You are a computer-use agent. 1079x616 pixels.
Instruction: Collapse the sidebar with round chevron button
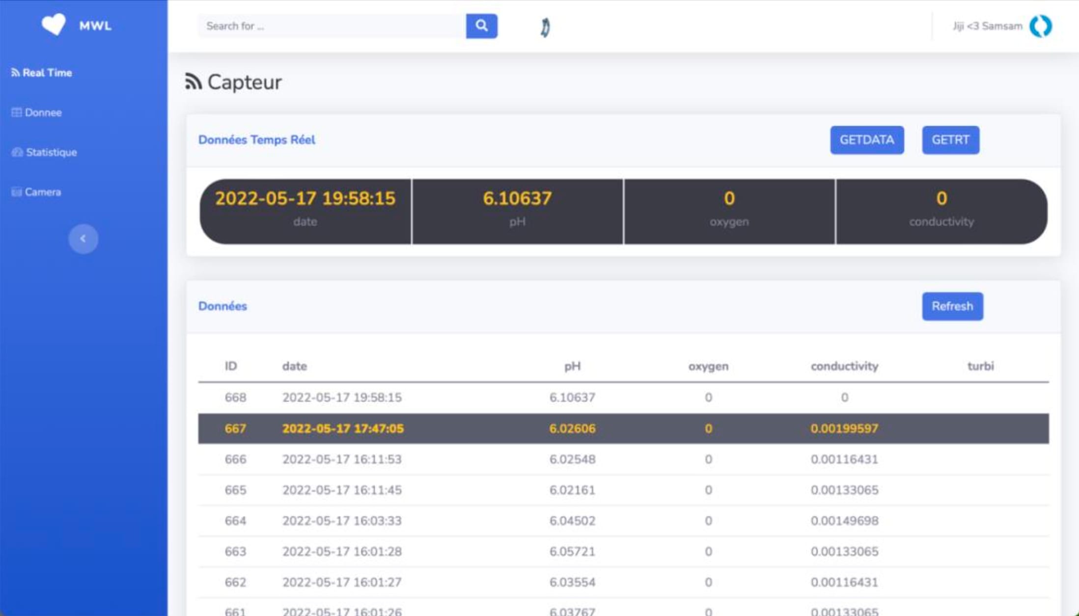[x=83, y=239]
